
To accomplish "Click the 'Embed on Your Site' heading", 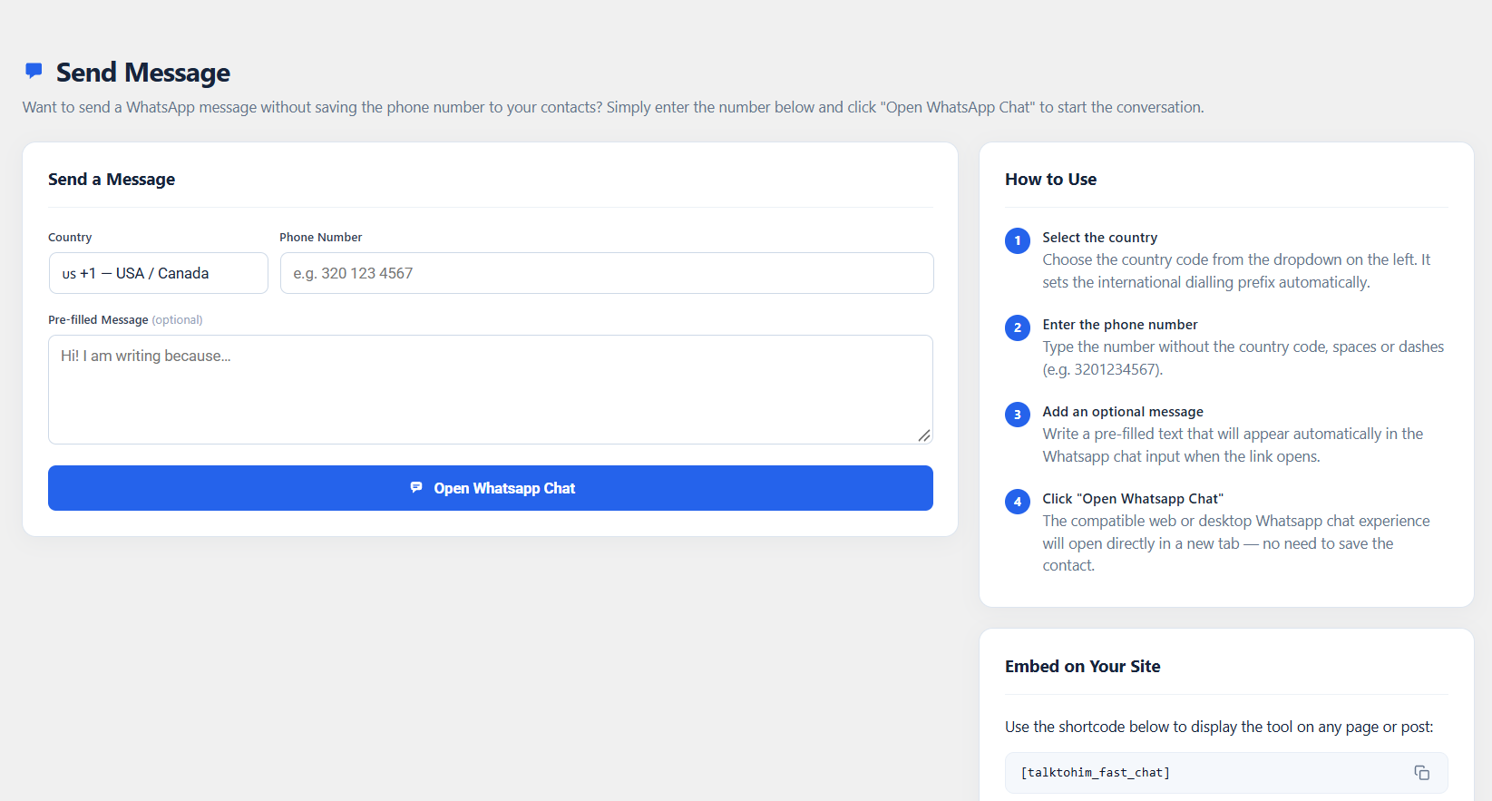I will tap(1082, 667).
